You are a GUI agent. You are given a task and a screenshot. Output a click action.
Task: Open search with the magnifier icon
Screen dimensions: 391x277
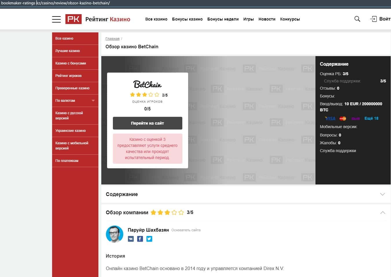[357, 19]
